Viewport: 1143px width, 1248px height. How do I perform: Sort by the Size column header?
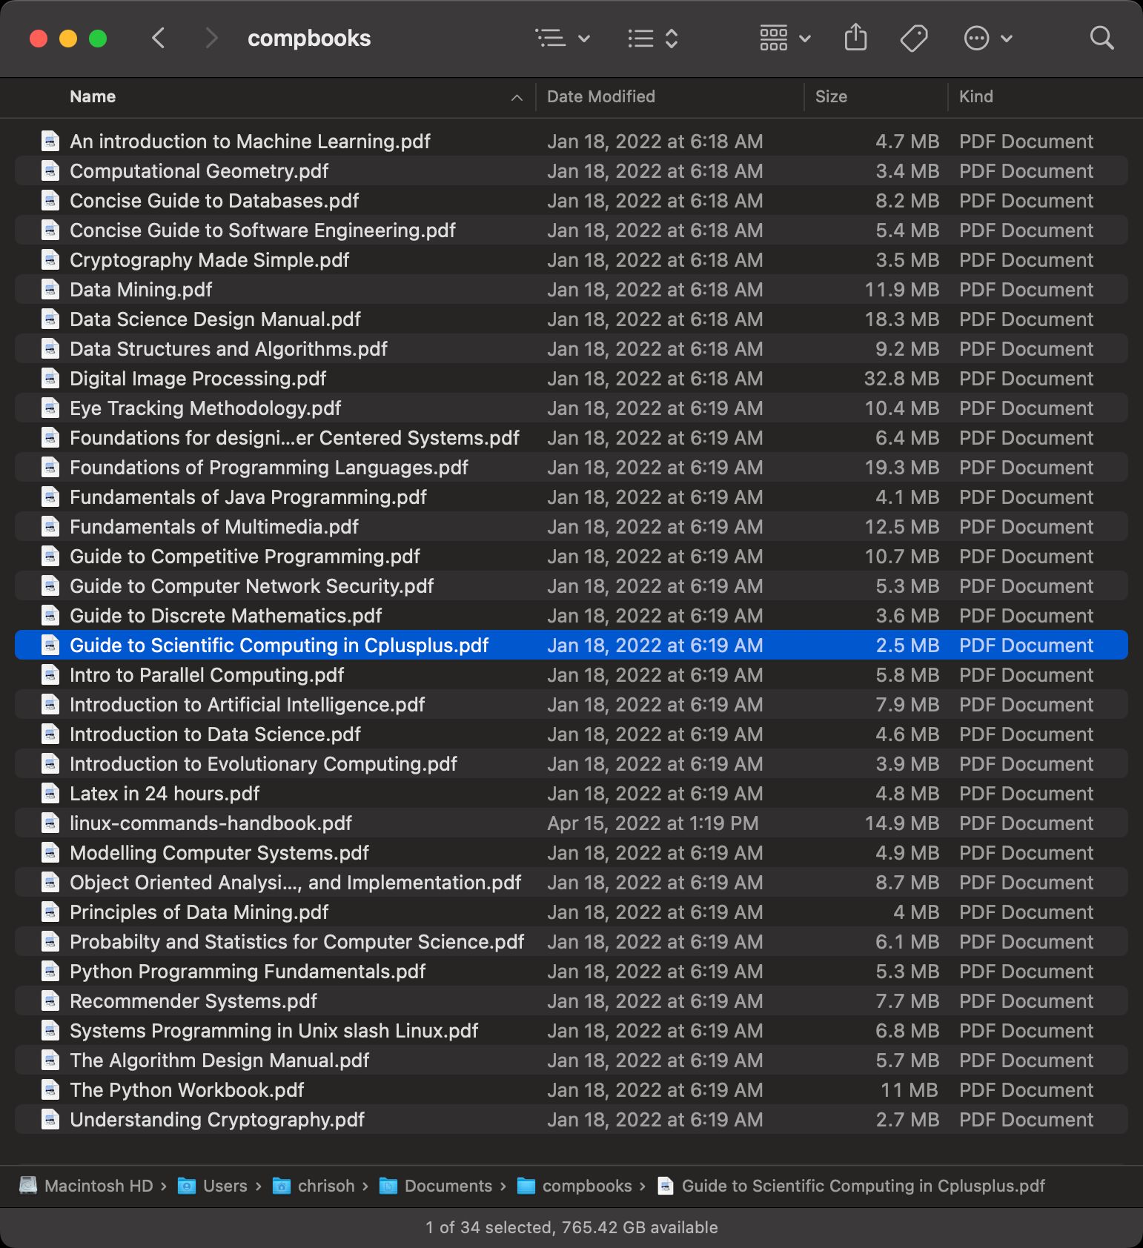pos(831,96)
